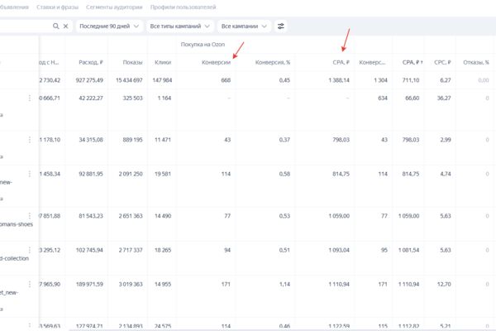Switch to 'Профили пользователей' tab
Viewport: 496px width, 331px height.
click(x=184, y=7)
